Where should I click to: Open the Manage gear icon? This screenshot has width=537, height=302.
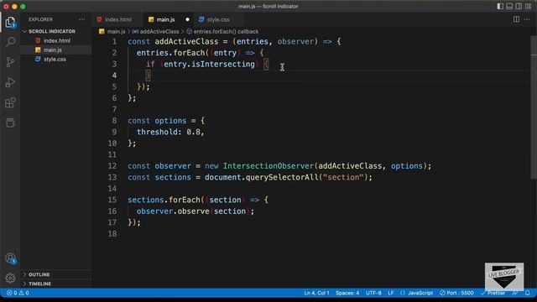click(x=10, y=278)
